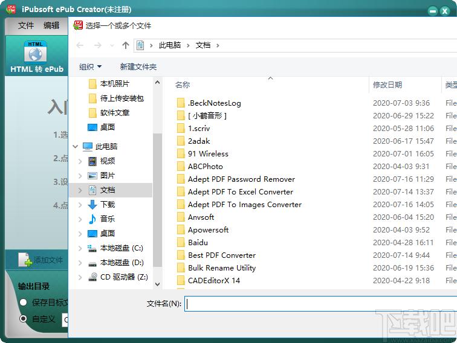Select 'Adept PDF To Excel Converter' name
The height and width of the screenshot is (343, 457).
pos(241,192)
